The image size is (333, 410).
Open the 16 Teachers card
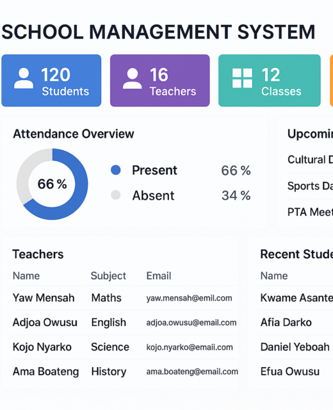coord(160,81)
